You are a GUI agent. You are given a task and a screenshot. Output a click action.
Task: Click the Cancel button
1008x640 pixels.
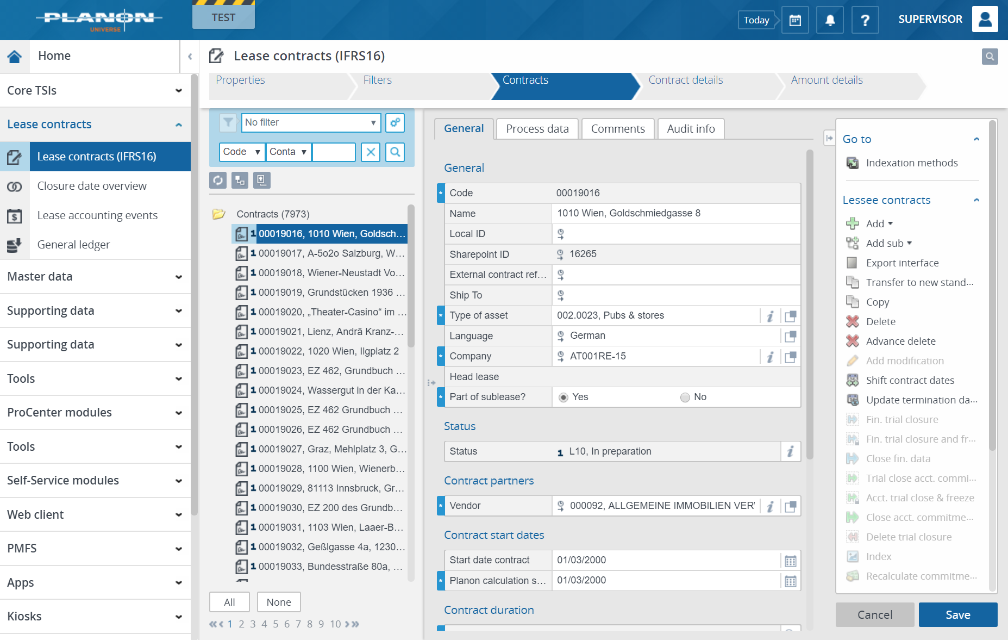coord(875,614)
